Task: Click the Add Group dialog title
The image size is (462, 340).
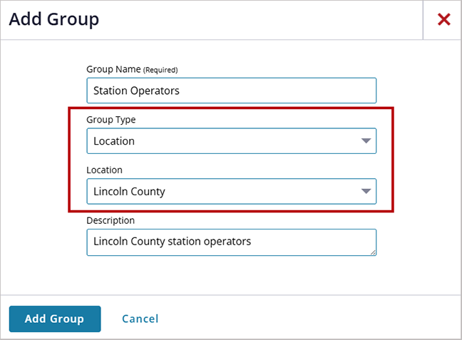Action: 54,19
